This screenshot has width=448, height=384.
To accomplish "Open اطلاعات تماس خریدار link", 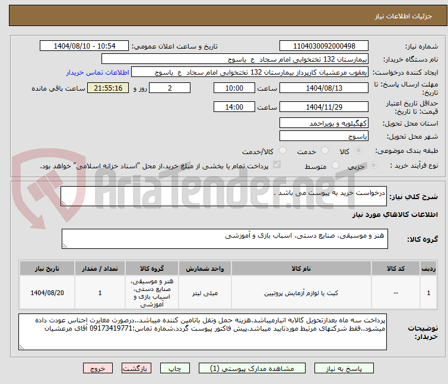I will tap(98, 72).
